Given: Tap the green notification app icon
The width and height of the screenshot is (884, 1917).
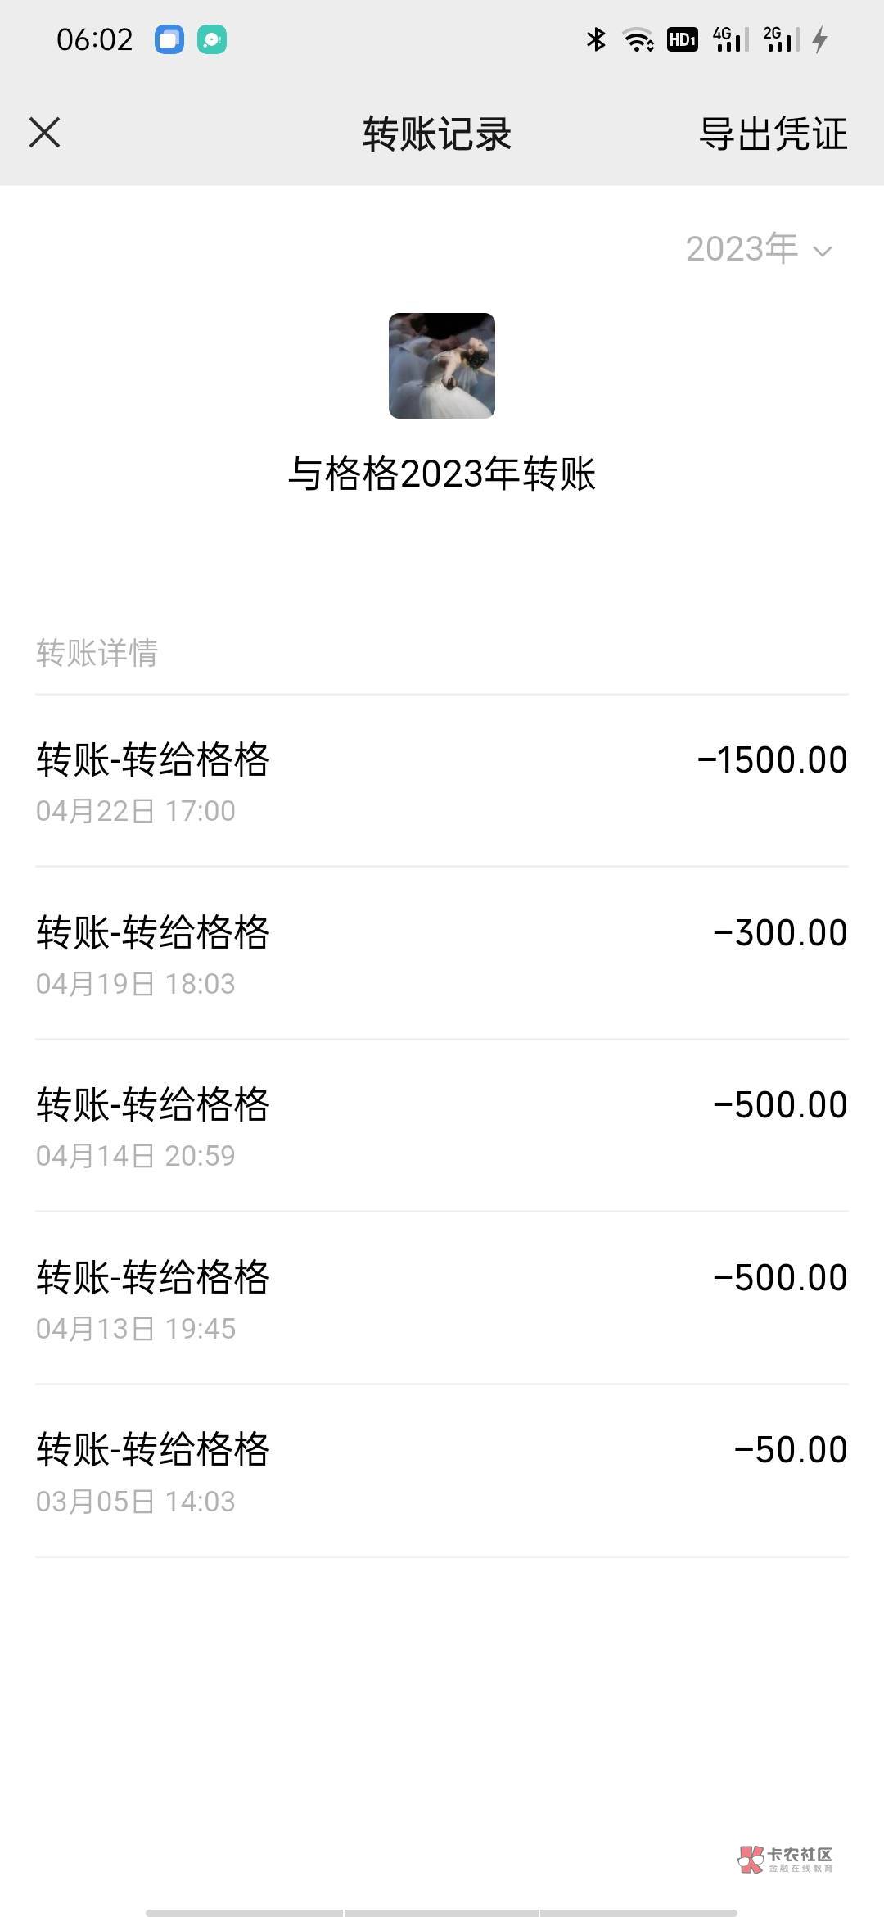Looking at the screenshot, I should point(212,39).
